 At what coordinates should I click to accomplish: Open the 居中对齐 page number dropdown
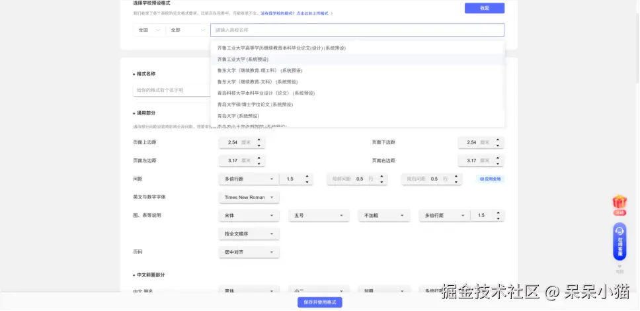click(249, 252)
